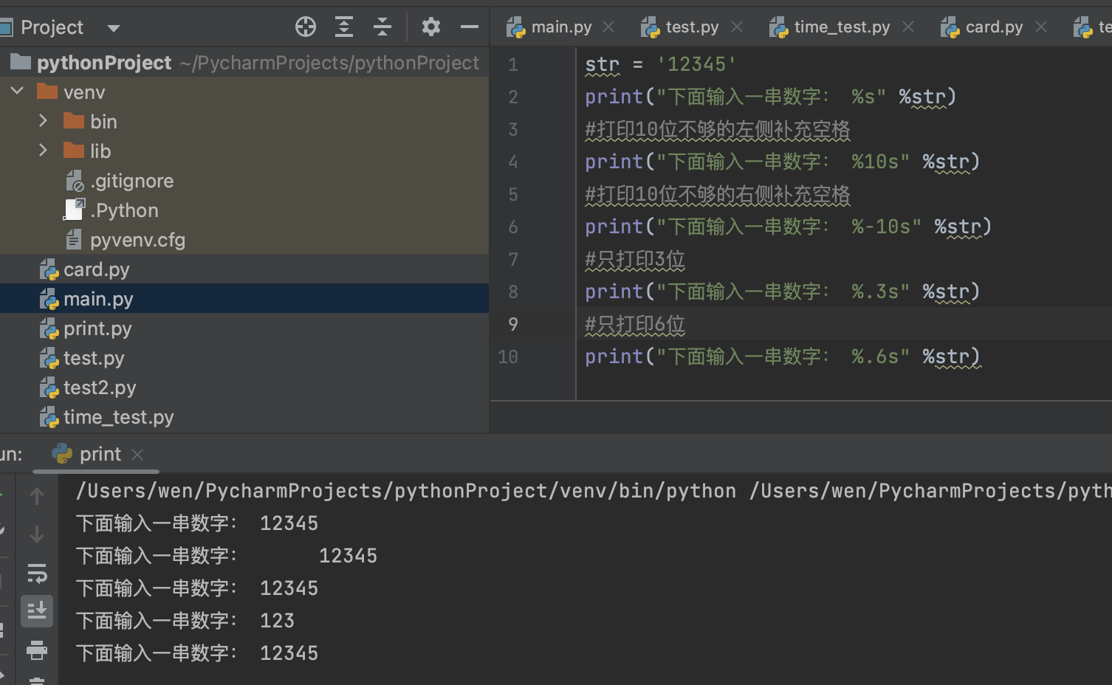
Task: Toggle soft-wrap in the Run console
Action: pos(37,573)
